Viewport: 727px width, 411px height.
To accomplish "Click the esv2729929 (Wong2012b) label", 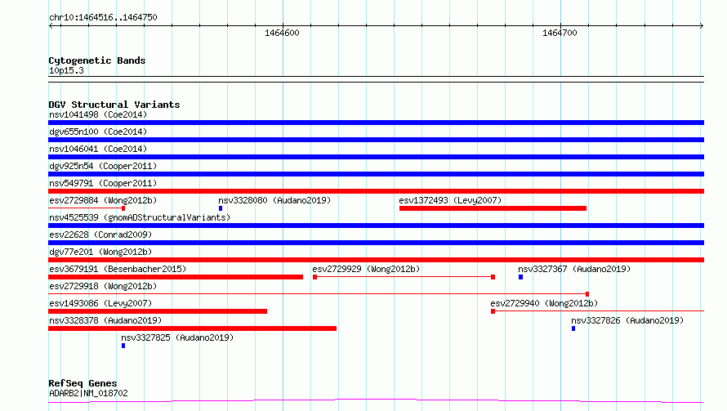I will 366,269.
